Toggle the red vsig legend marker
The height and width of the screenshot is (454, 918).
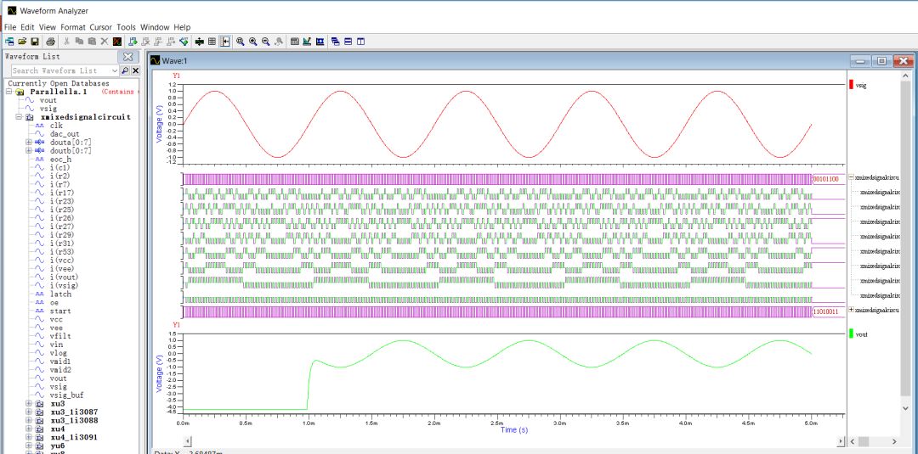[x=851, y=85]
